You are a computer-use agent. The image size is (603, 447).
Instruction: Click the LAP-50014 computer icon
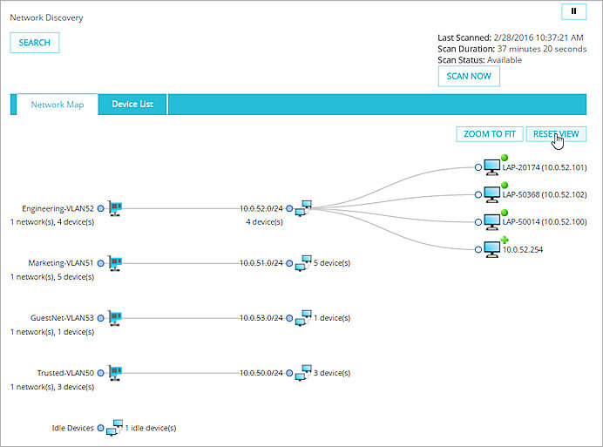pos(492,222)
